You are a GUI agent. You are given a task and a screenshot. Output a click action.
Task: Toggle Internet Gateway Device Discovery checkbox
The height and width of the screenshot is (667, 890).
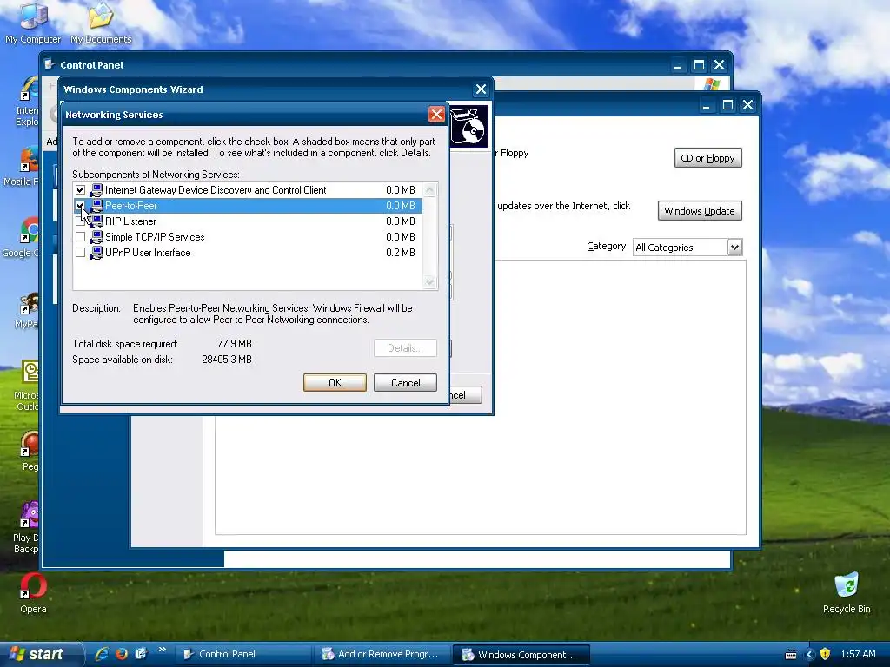pyautogui.click(x=80, y=190)
